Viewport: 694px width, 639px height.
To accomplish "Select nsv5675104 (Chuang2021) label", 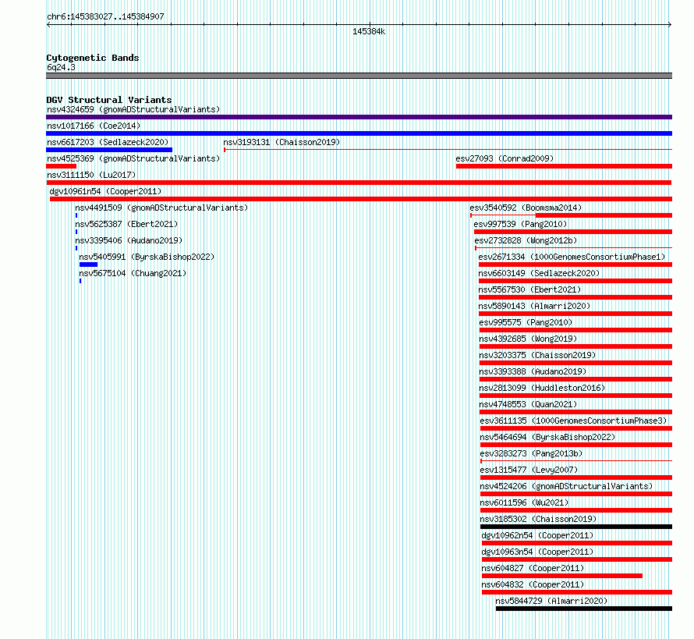I will 133,273.
